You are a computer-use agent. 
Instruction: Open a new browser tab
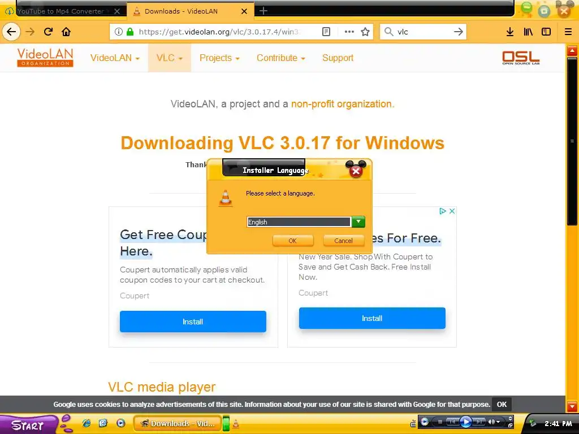point(263,11)
